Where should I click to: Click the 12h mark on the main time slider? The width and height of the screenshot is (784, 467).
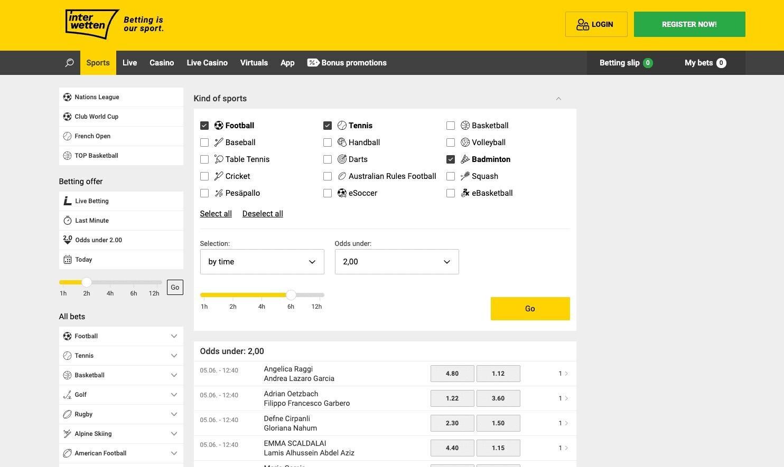coord(316,307)
